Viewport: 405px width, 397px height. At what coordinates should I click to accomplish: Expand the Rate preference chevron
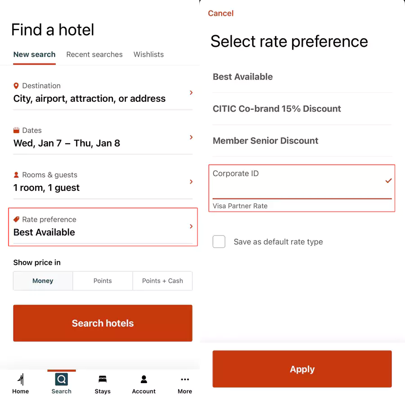pyautogui.click(x=191, y=226)
